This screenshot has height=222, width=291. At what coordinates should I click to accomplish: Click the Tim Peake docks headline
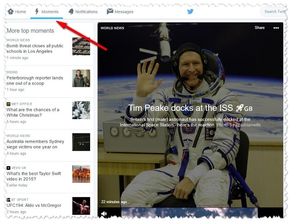tap(190, 108)
